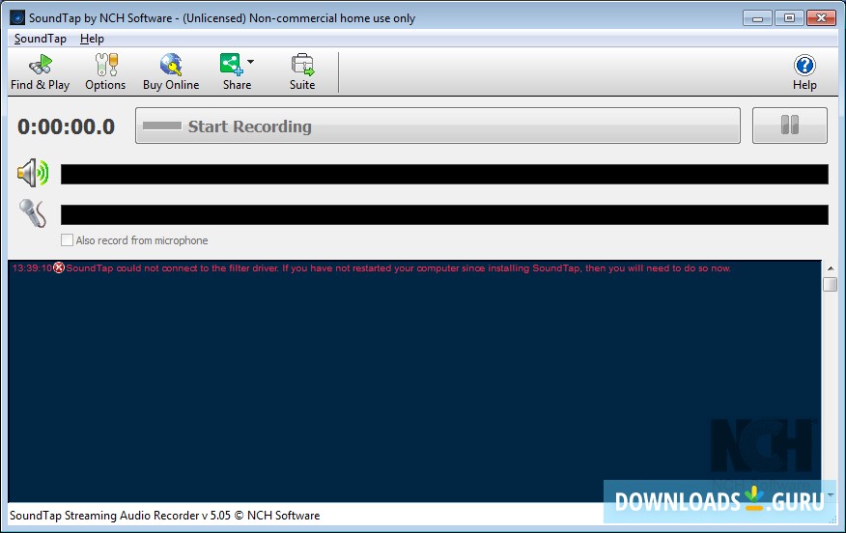The image size is (846, 533).
Task: Expand the Share dropdown arrow
Action: (251, 62)
